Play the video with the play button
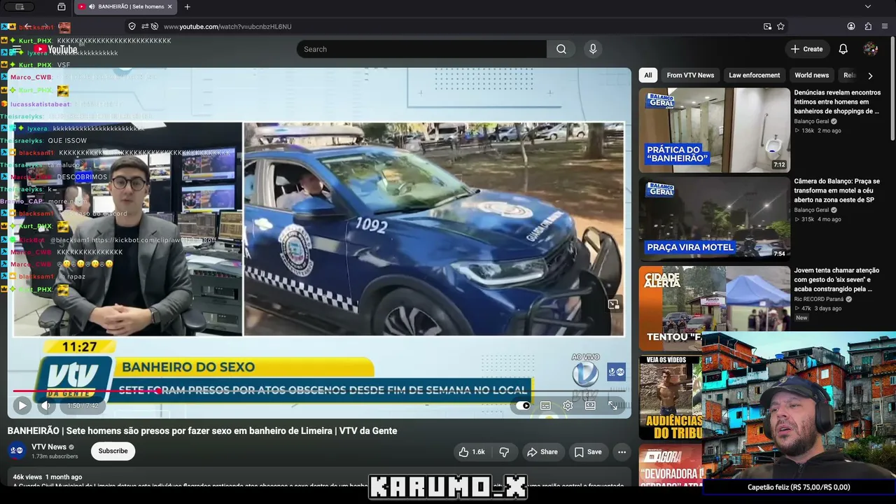 (22, 405)
